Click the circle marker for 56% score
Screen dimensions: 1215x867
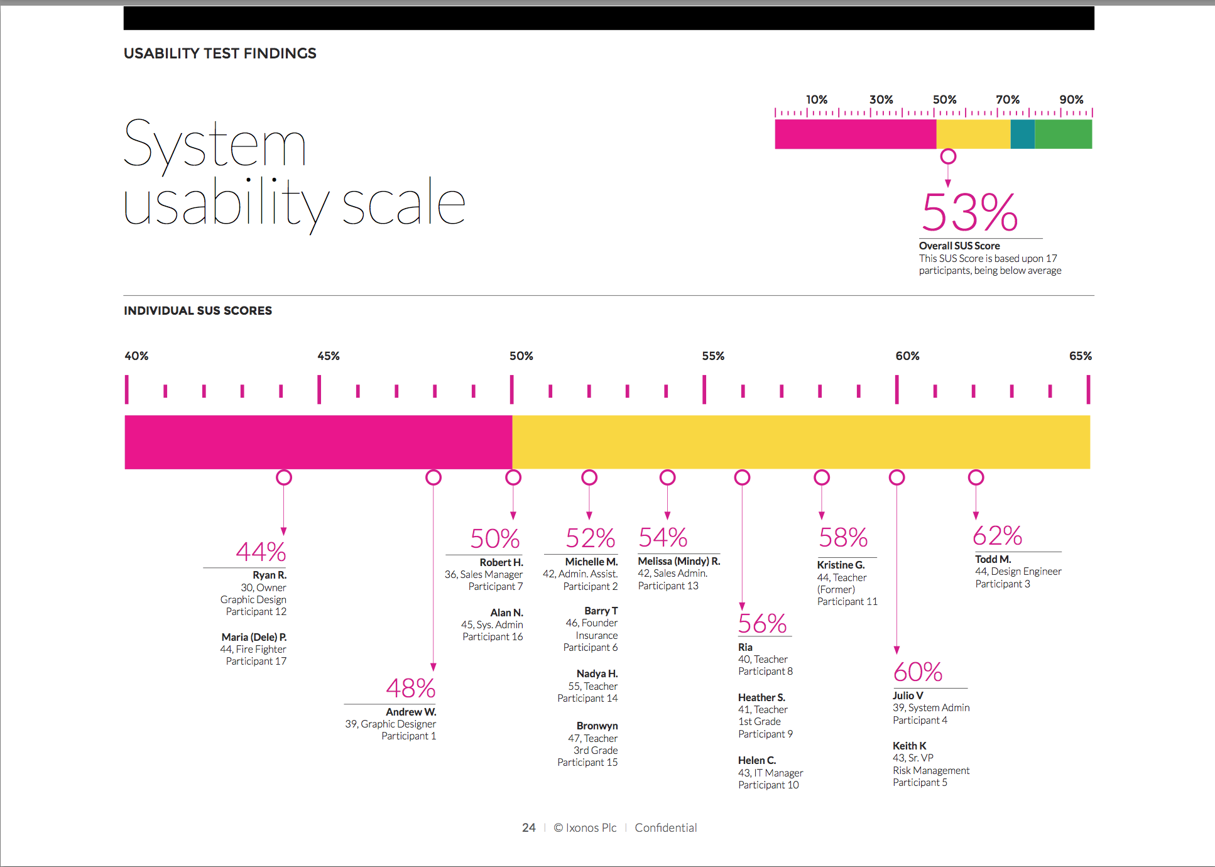(742, 477)
